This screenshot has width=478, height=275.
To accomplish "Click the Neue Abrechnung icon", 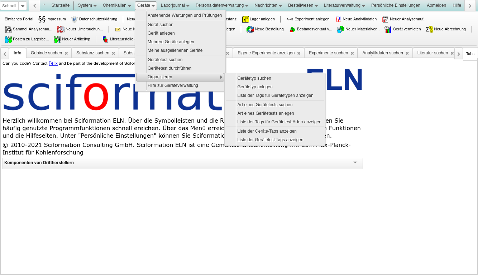I will (429, 29).
